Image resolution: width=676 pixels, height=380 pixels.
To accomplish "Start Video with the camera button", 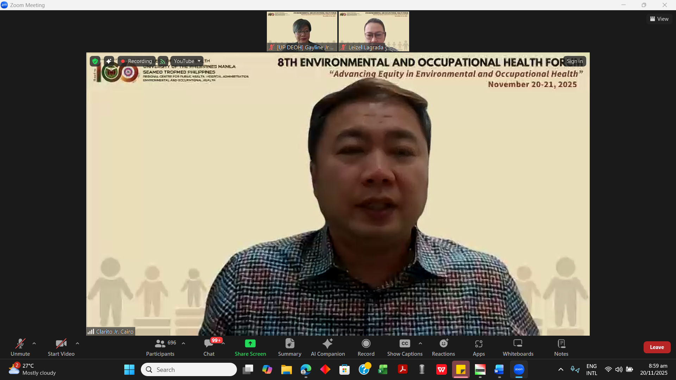I will coord(61,347).
